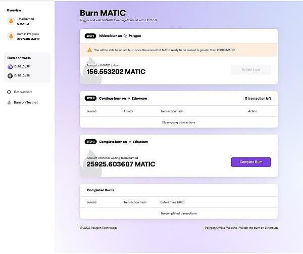Click the warning triangle icon in the alert
Viewport: 303px width, 254px height.
click(x=89, y=50)
